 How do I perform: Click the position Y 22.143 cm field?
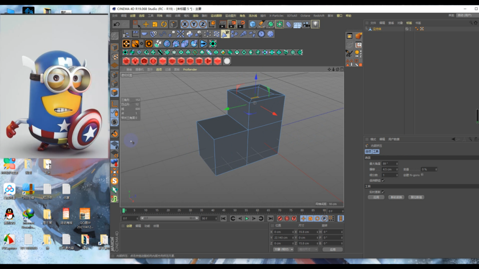(x=283, y=238)
